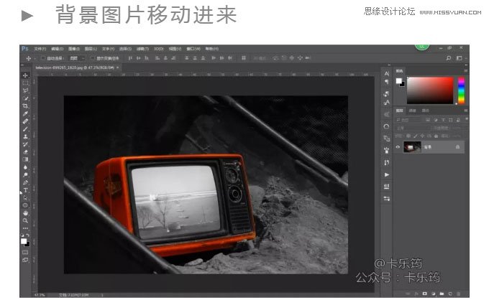Switch to the Paths tab
This screenshot has width=489, height=300.
point(426,111)
